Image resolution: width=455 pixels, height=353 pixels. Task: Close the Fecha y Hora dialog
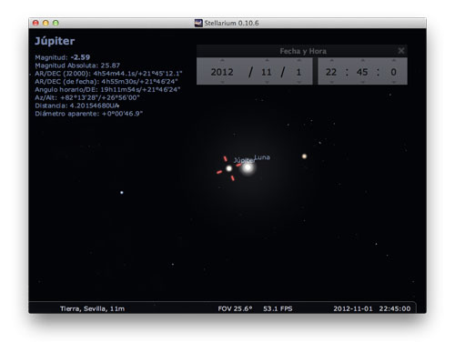click(x=401, y=51)
